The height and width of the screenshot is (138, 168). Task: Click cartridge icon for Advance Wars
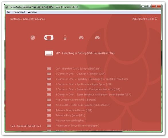(x=49, y=120)
